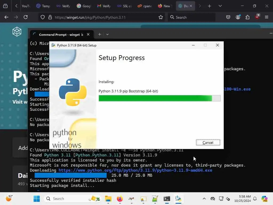Open the chart app taskbar icon
The height and width of the screenshot is (205, 273).
[x=155, y=199]
